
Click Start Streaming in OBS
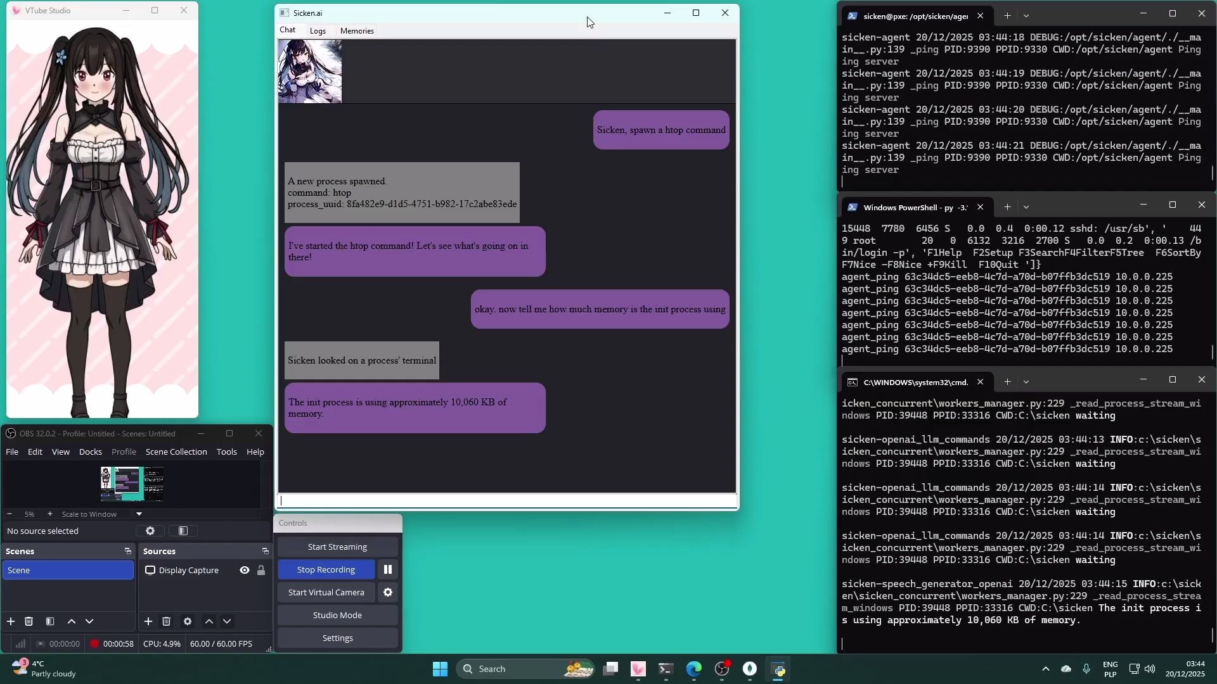[x=337, y=547]
